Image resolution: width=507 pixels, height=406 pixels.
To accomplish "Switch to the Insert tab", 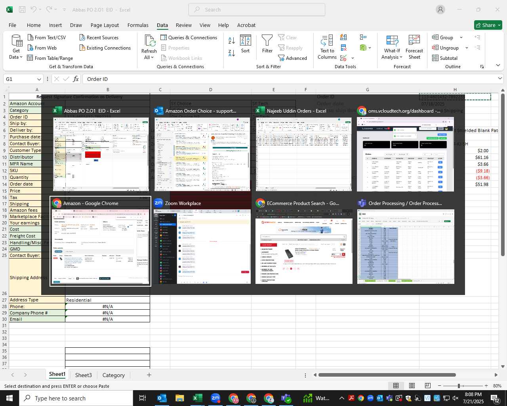I will (55, 25).
